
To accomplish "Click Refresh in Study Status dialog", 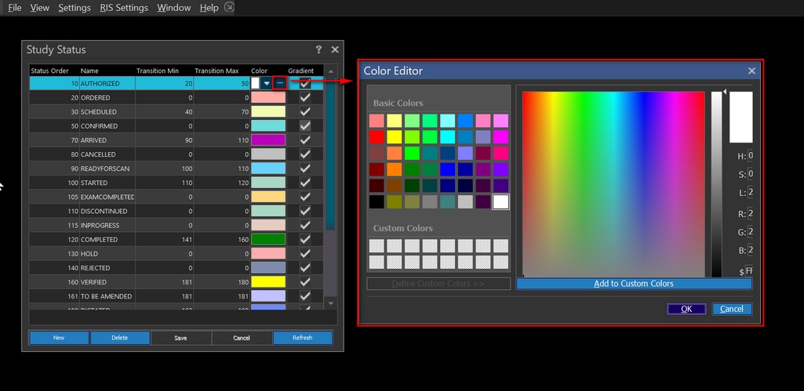I will [302, 338].
